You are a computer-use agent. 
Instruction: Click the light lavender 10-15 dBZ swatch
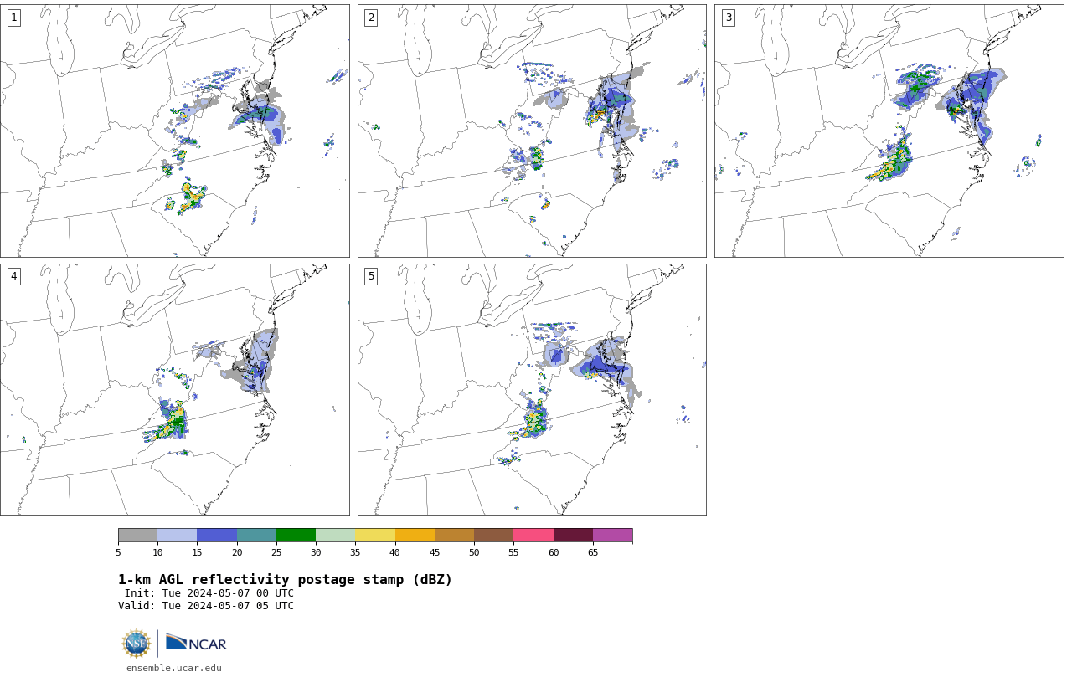(177, 536)
